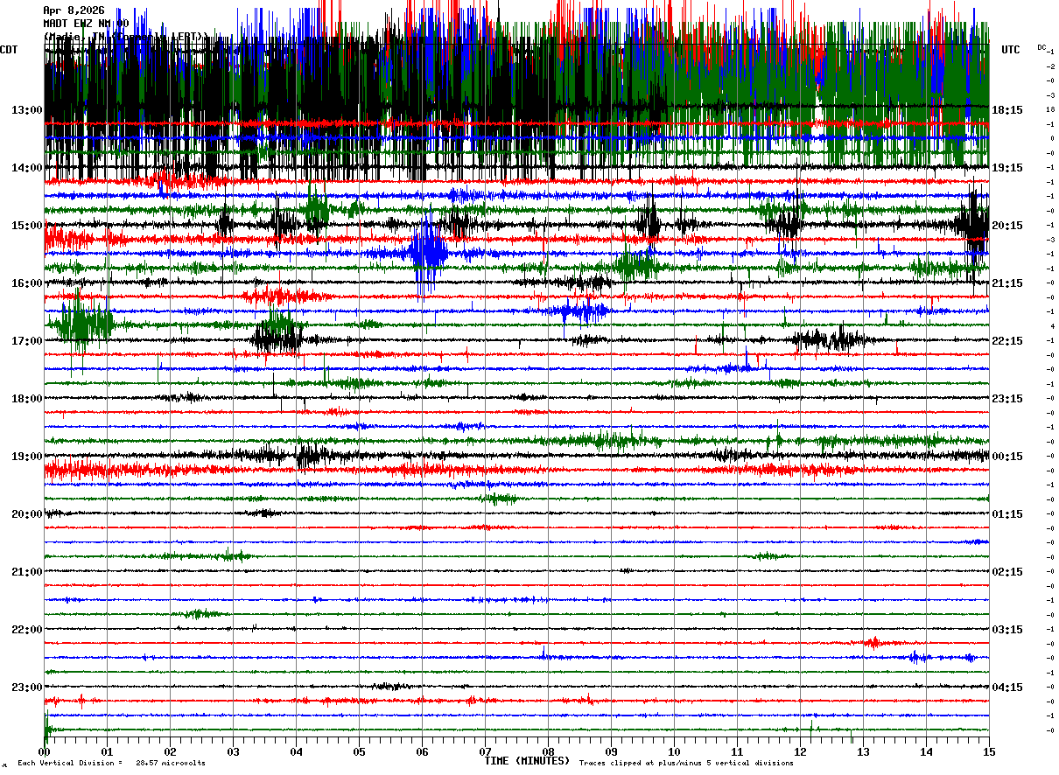Select the 20:00 CDT row label
The image size is (1059, 775).
[27, 514]
